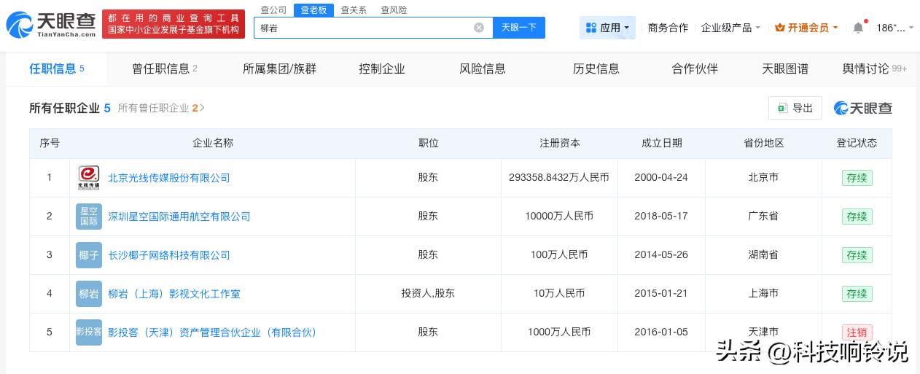Click the date 2018-05-17
This screenshot has height=374, width=920.
661,216
